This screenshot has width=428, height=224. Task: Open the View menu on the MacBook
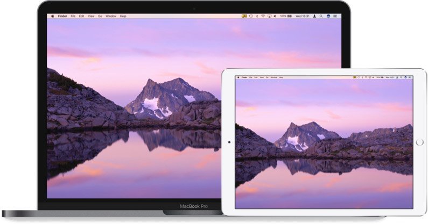(x=91, y=16)
